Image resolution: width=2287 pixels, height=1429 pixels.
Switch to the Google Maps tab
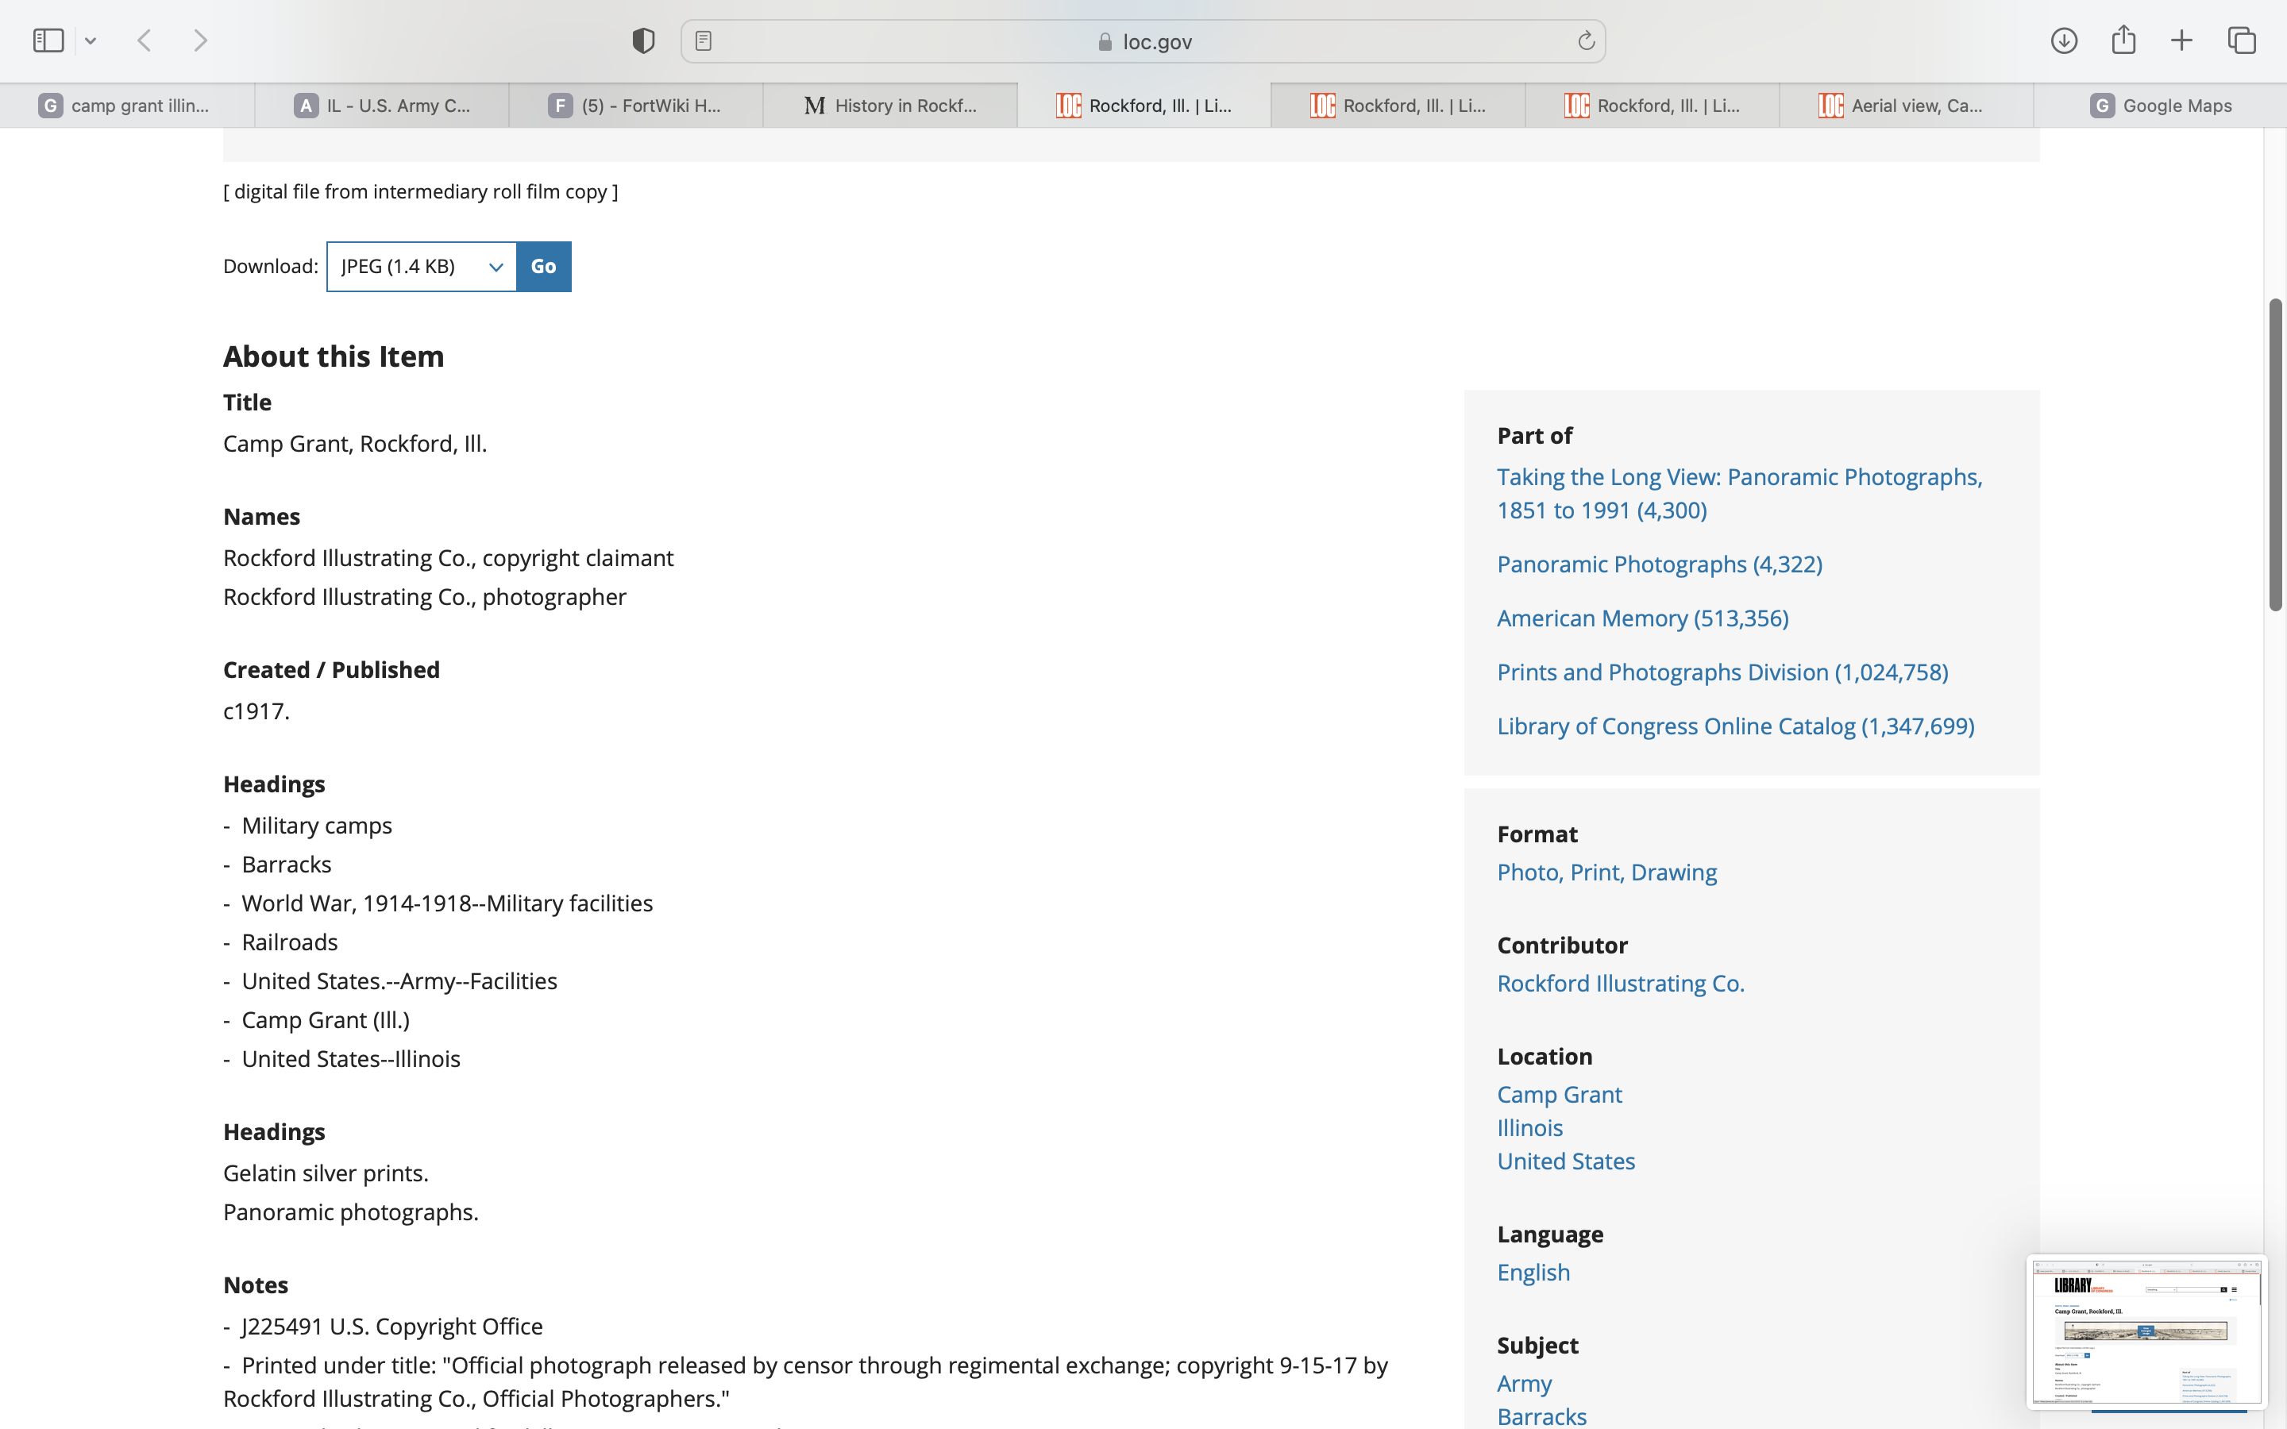click(2161, 106)
